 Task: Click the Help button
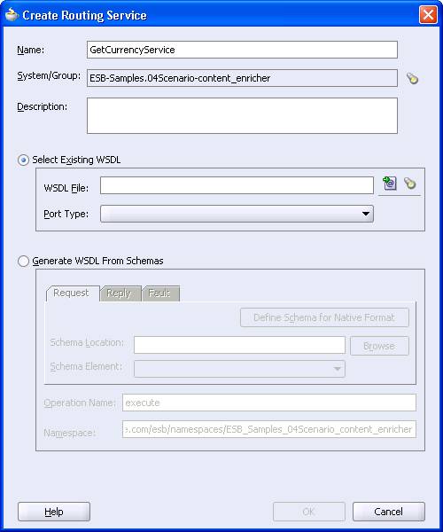54,512
